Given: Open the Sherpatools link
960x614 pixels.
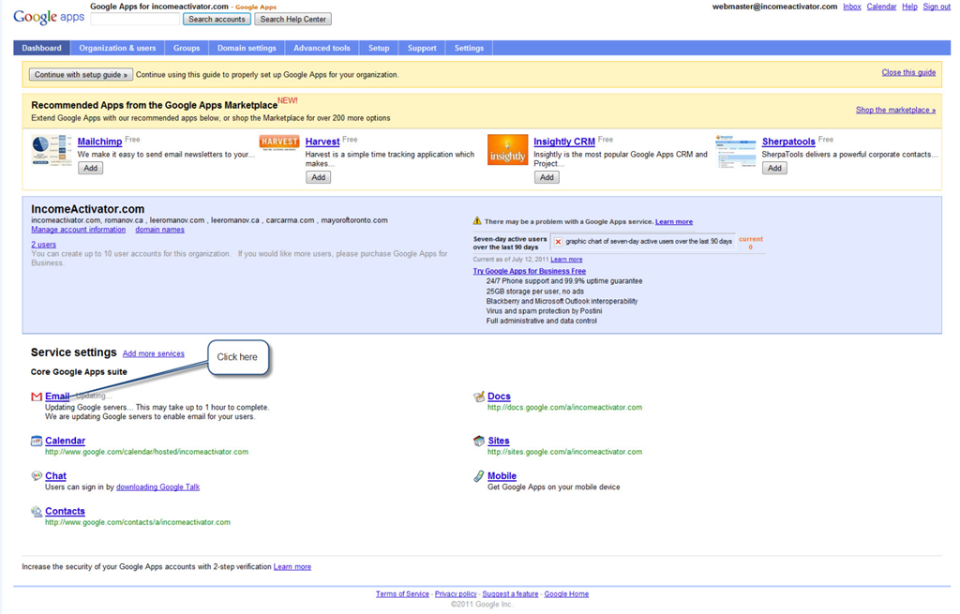Looking at the screenshot, I should (x=788, y=142).
